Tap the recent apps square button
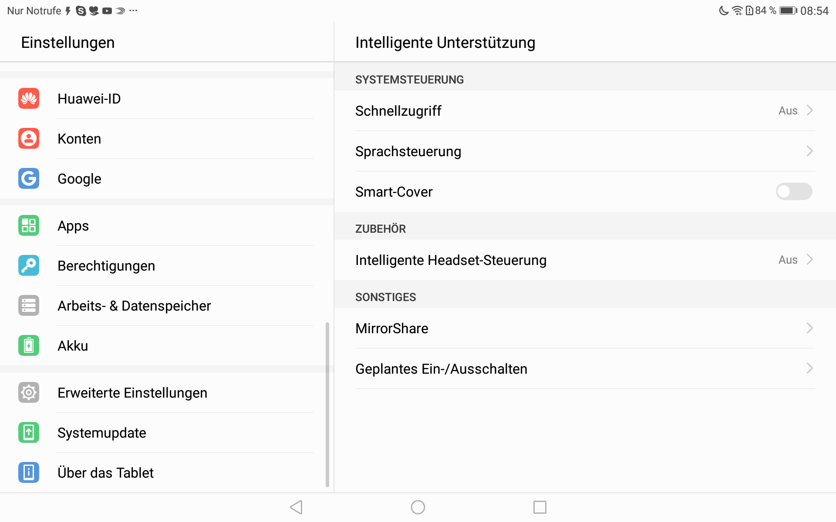The height and width of the screenshot is (522, 836). pyautogui.click(x=539, y=507)
